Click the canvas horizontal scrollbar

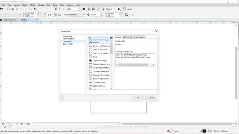(177, 124)
